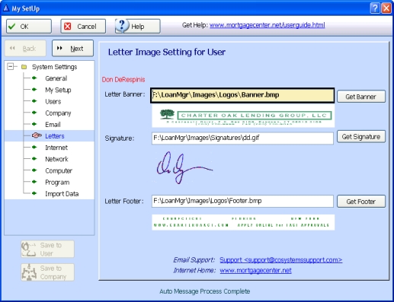Screen dimensions: 394x302
Task: Click the green diamond icon beside Users
Action: tap(34, 101)
